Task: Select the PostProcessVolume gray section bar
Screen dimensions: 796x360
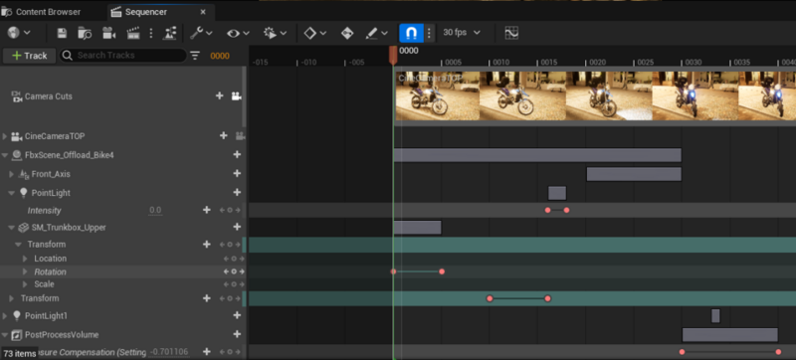Action: pos(729,335)
